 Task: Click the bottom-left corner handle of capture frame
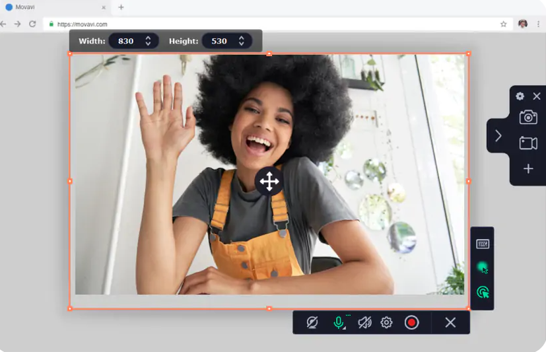coord(69,308)
